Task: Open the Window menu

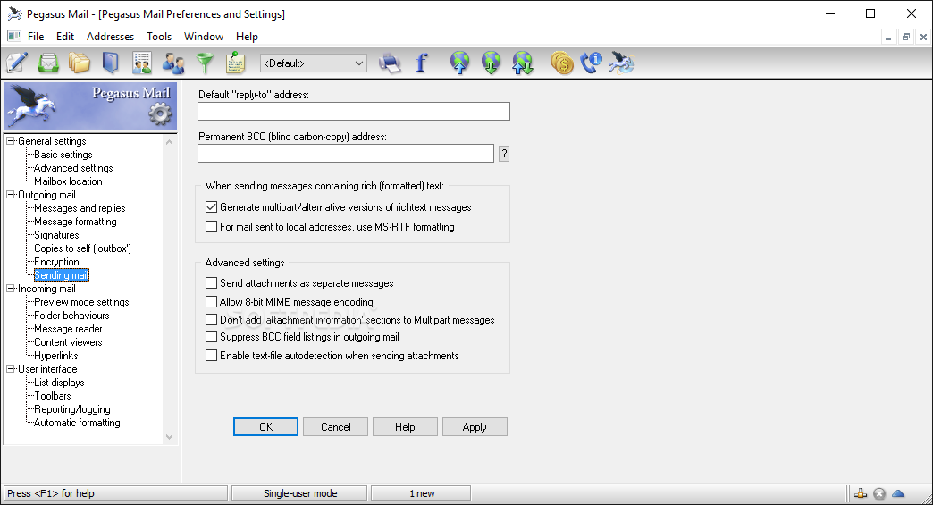Action: coord(204,37)
